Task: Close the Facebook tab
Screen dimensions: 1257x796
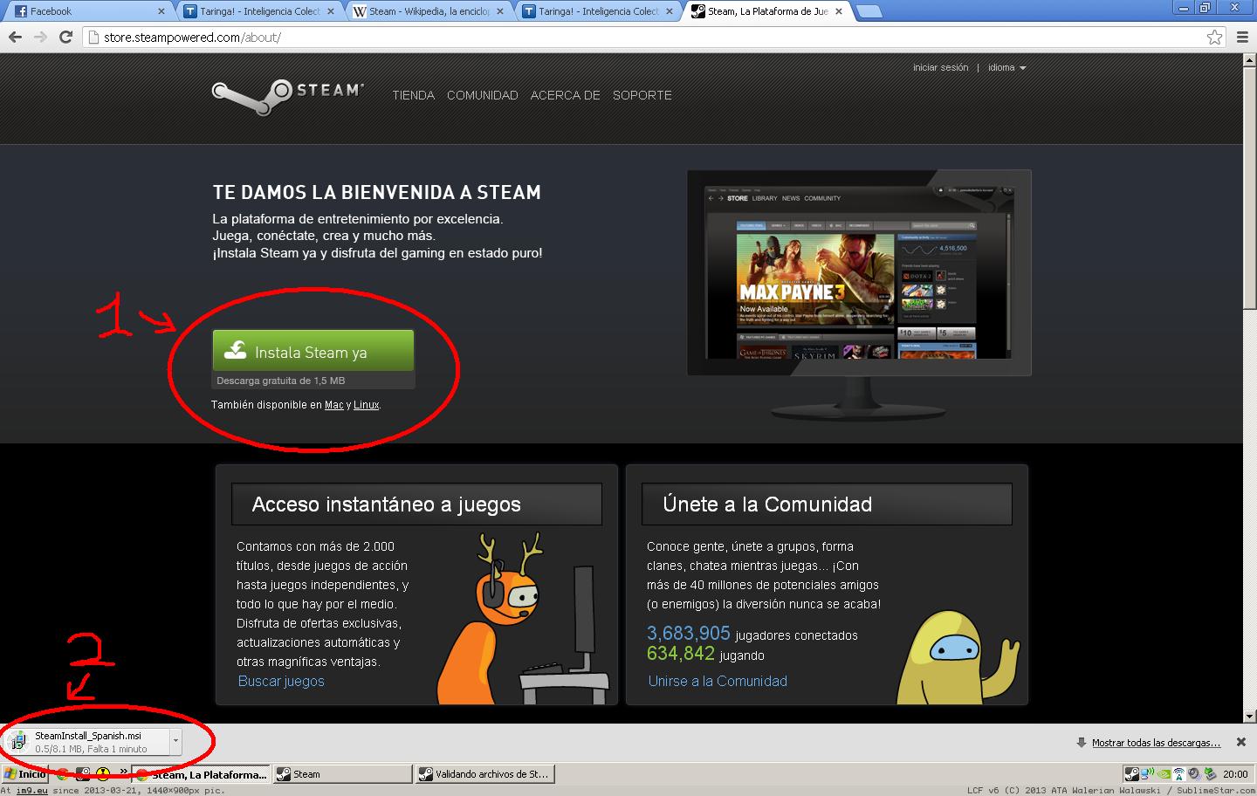Action: click(161, 11)
